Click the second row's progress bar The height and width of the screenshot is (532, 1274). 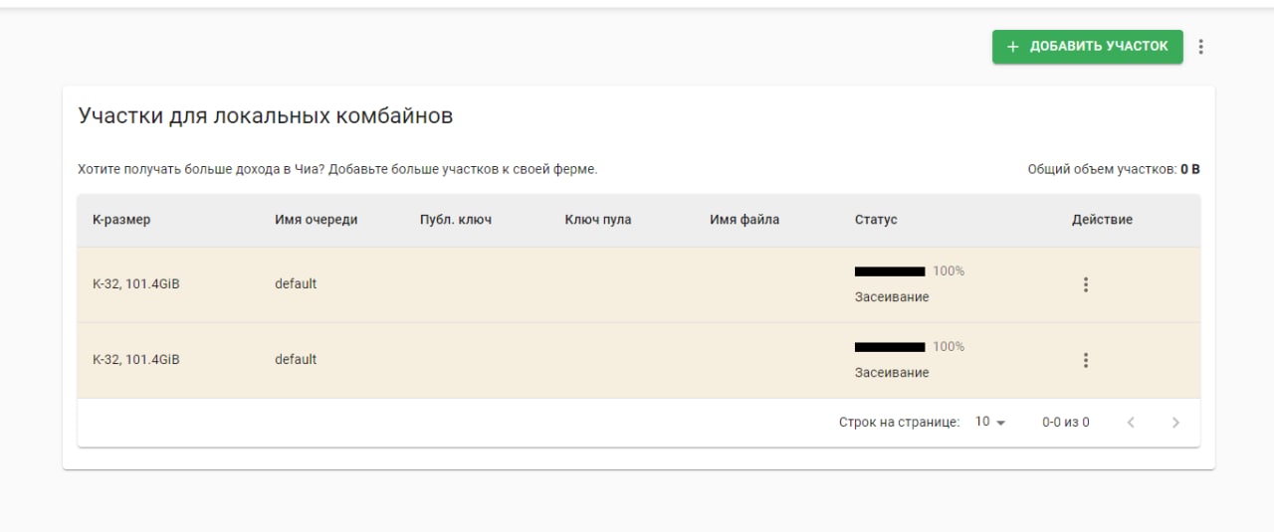(890, 347)
